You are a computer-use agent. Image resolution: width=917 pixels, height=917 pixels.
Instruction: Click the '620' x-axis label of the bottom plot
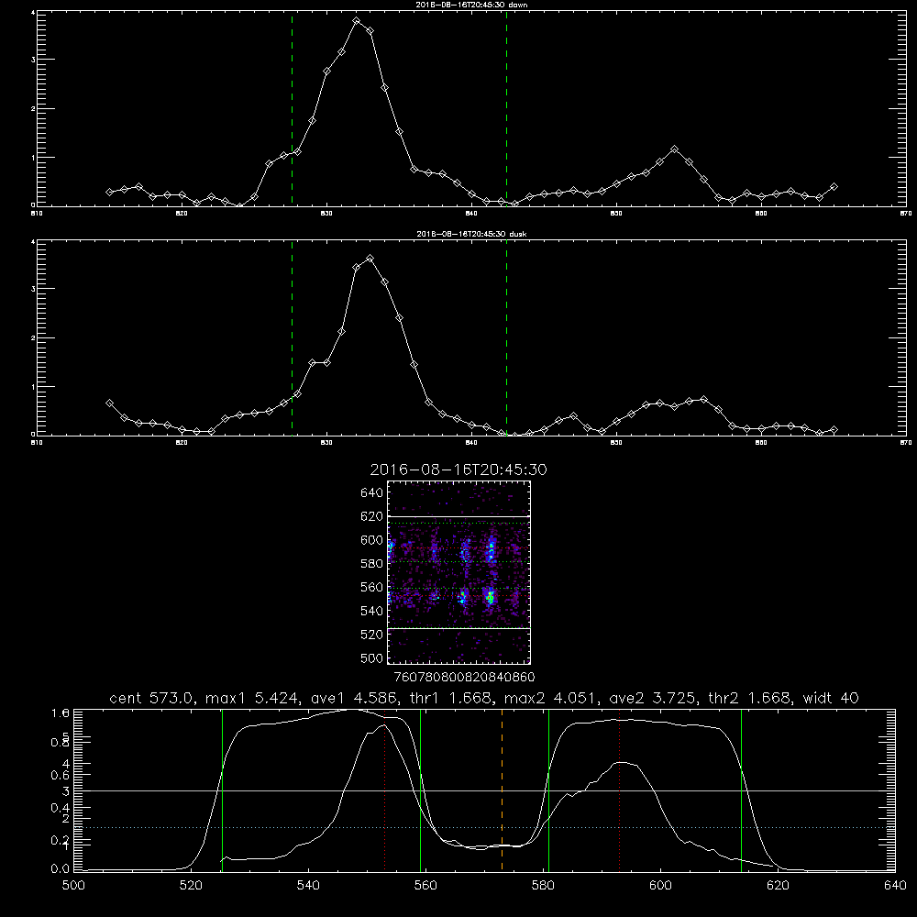[x=778, y=886]
